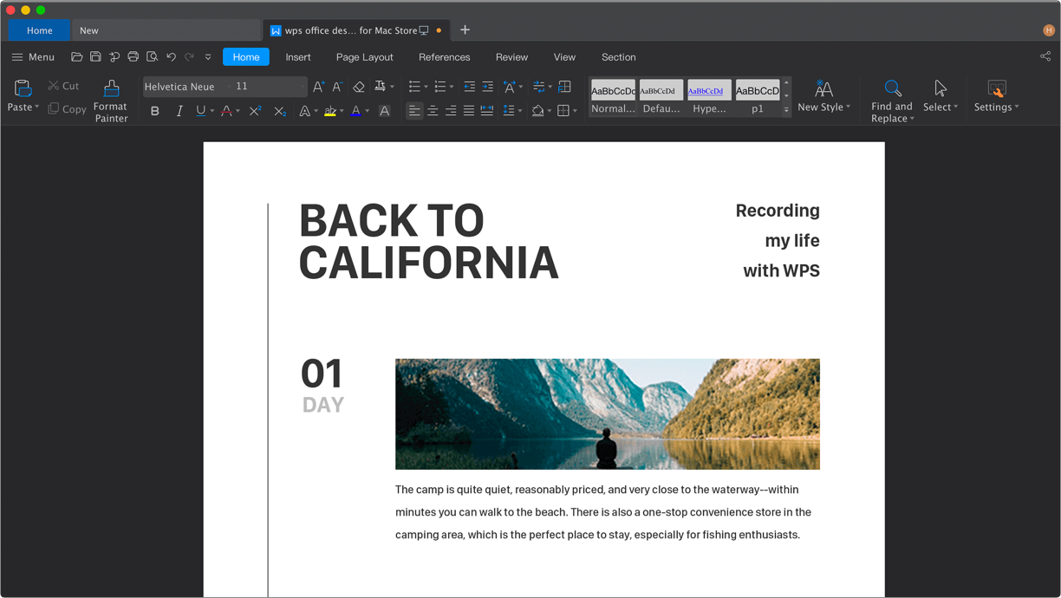This screenshot has height=598, width=1061.
Task: Open the Review ribbon tab
Action: 511,56
